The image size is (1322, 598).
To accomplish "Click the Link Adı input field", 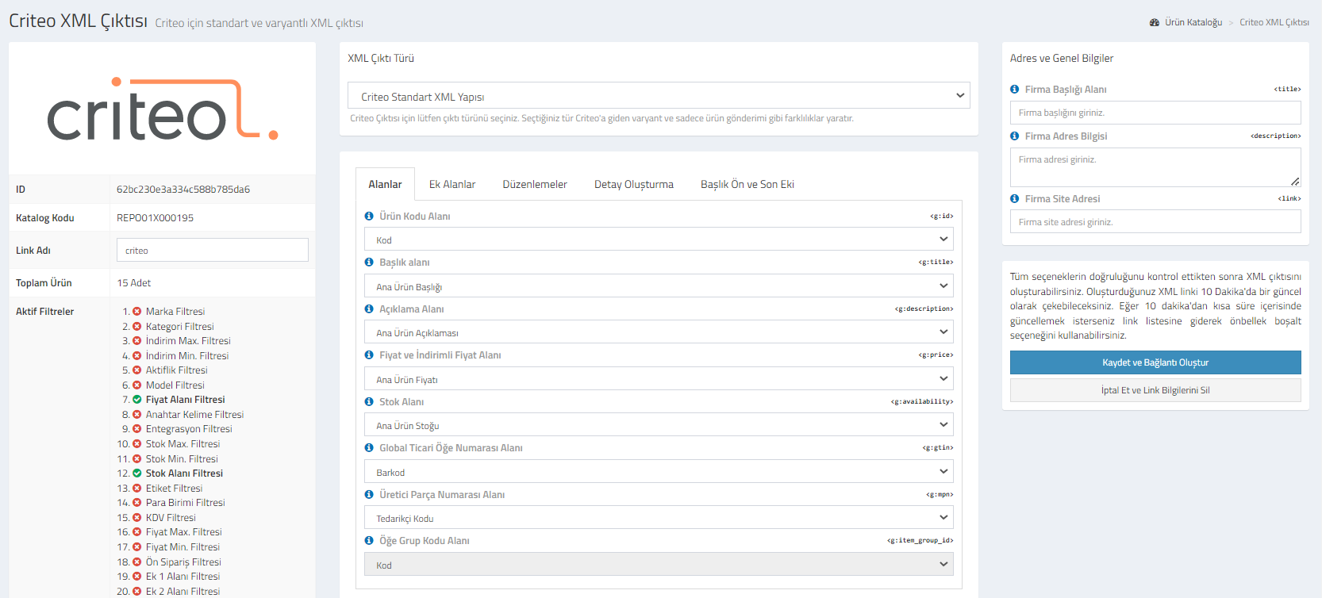I will click(213, 250).
